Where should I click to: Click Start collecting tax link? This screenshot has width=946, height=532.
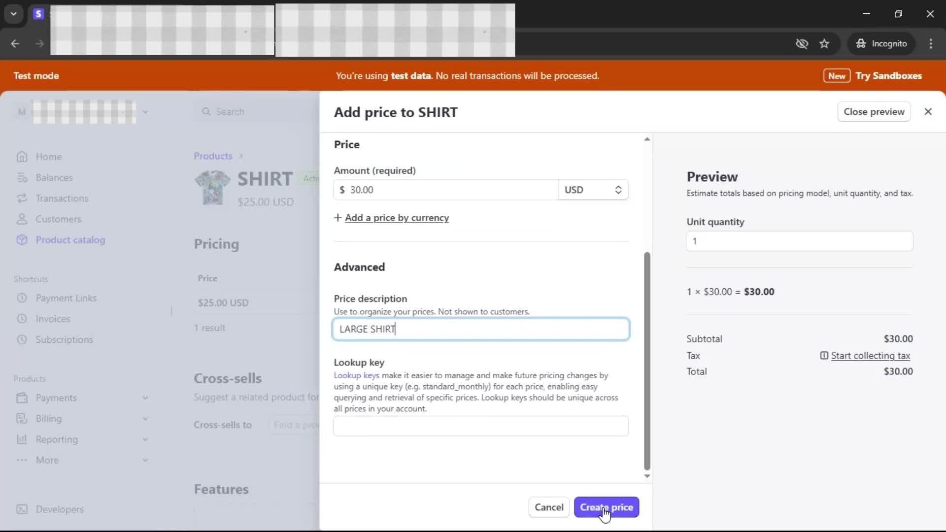pos(870,356)
